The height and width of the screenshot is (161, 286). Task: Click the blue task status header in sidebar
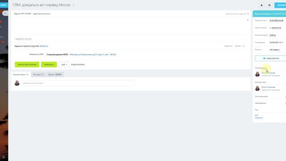pyautogui.click(x=269, y=14)
